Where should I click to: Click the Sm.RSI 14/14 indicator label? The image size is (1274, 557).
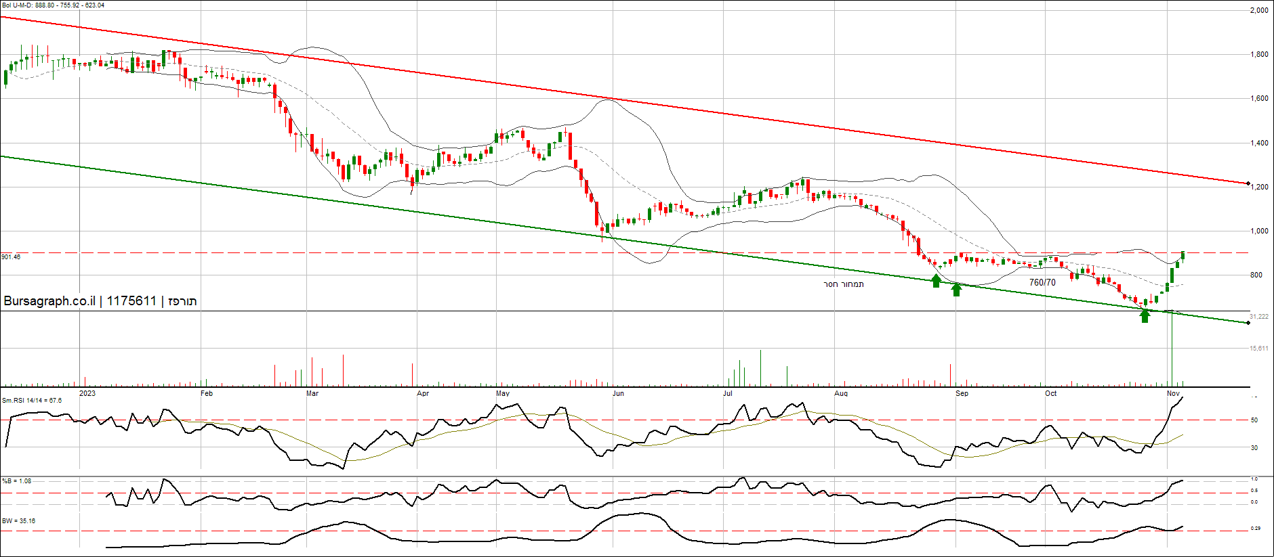tap(32, 401)
